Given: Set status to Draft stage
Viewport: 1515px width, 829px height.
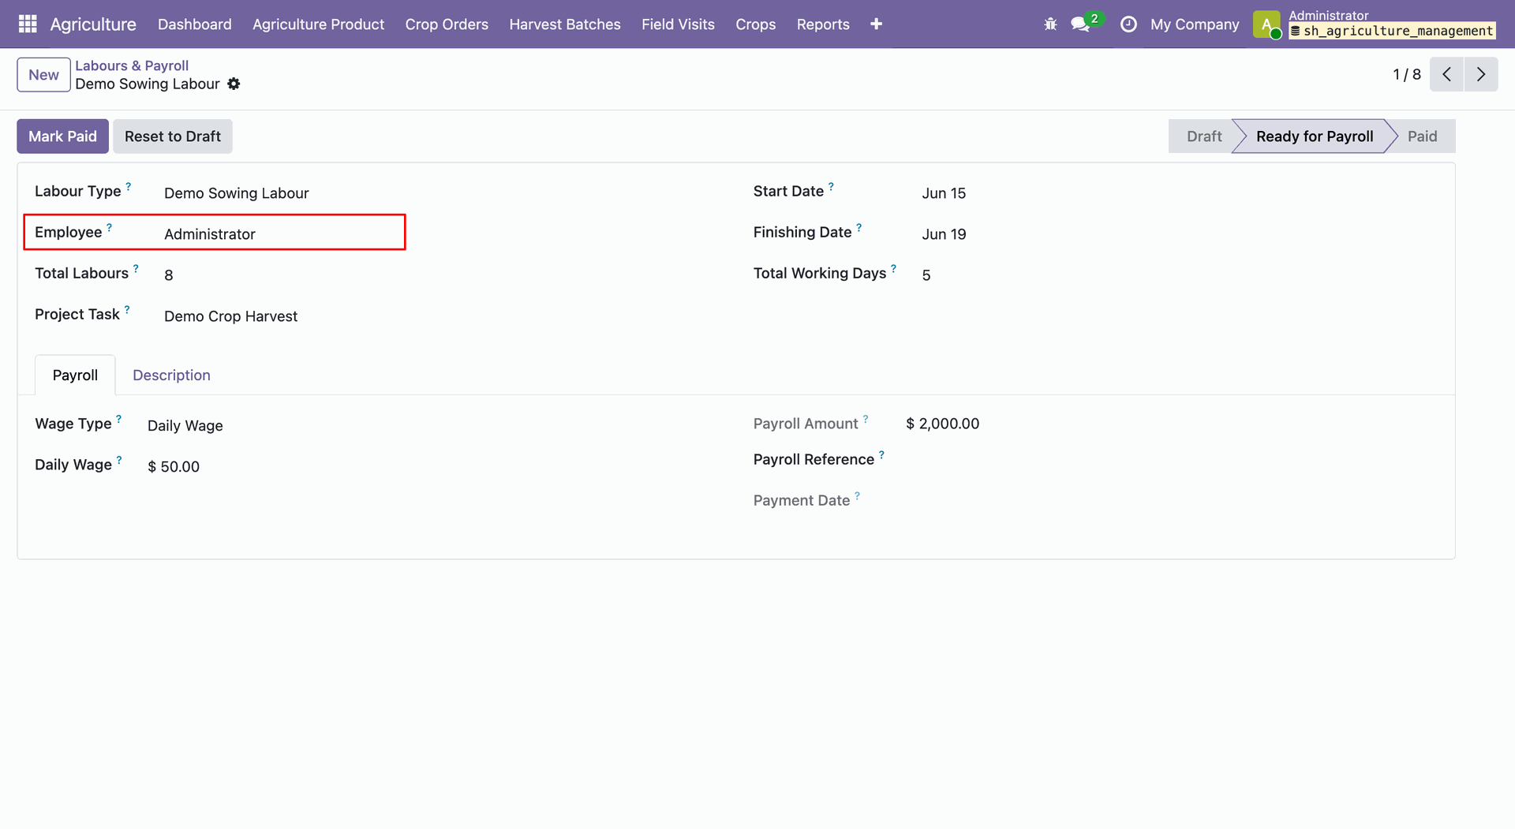Looking at the screenshot, I should [x=1203, y=136].
